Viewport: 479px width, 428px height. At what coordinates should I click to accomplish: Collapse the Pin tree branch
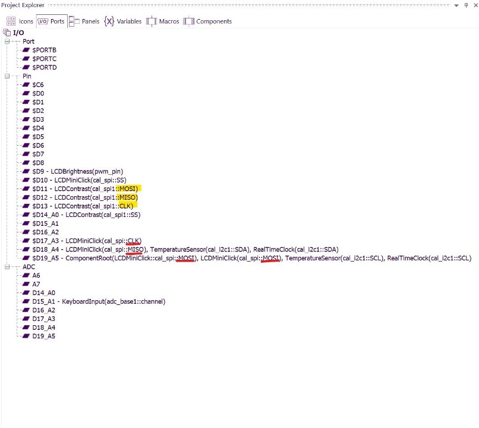click(x=6, y=76)
